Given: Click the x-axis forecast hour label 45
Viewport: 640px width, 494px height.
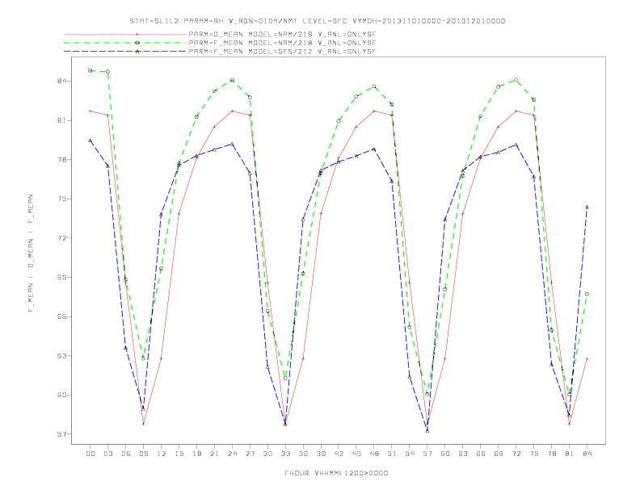Looking at the screenshot, I should click(356, 454).
